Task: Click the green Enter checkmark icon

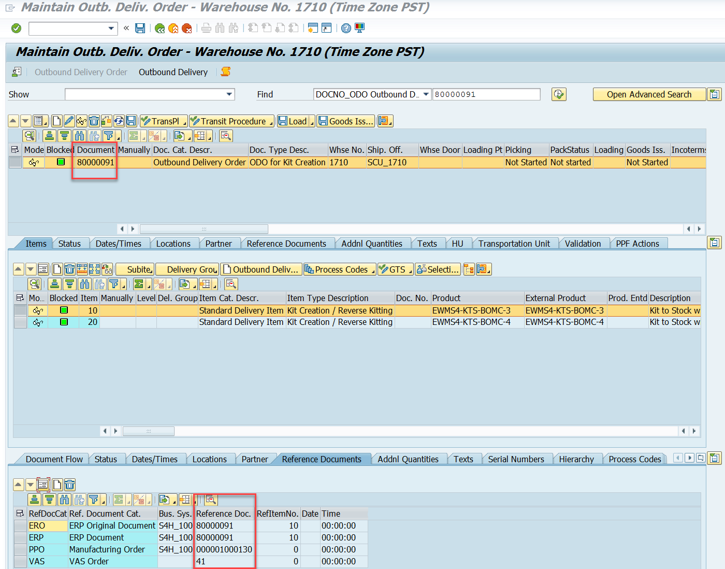Action: tap(17, 28)
